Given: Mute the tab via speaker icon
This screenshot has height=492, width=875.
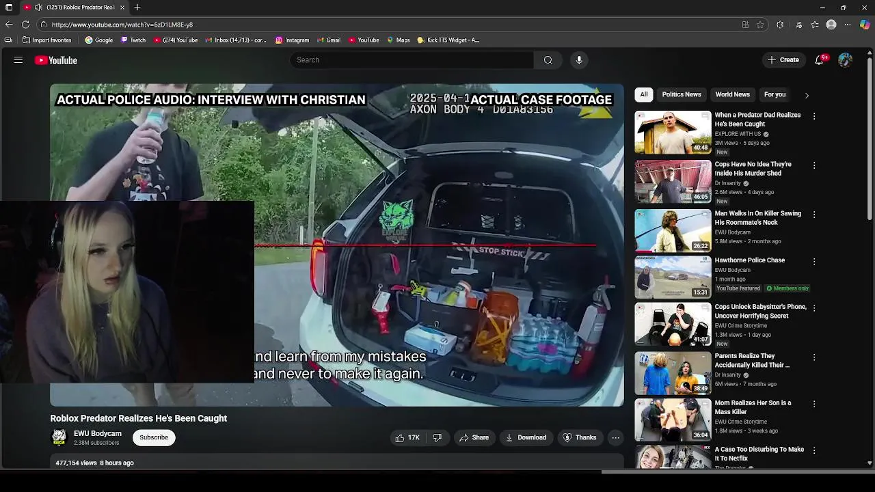Looking at the screenshot, I should 38,8.
